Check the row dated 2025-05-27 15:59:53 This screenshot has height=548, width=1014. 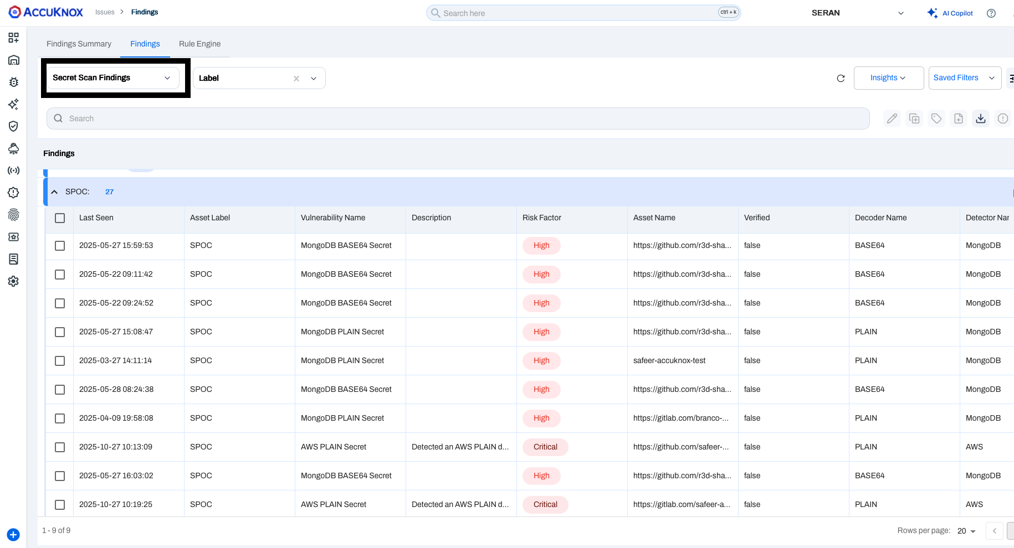click(x=60, y=246)
